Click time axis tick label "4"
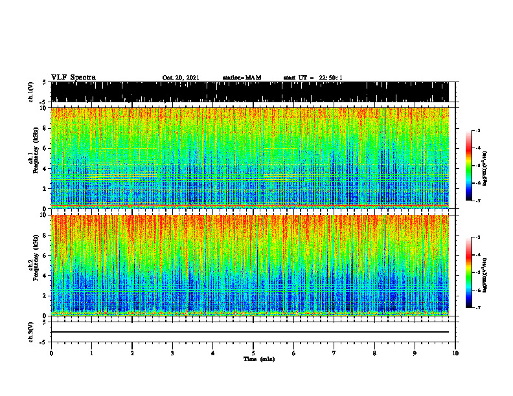The height and width of the screenshot is (396, 513). coord(213,353)
